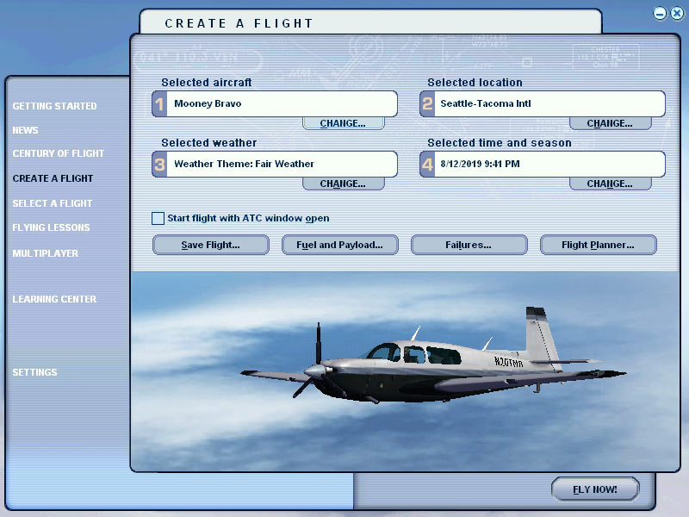Image resolution: width=689 pixels, height=517 pixels.
Task: Click the 8/12/2019 9:41 PM time field
Action: coord(543,164)
